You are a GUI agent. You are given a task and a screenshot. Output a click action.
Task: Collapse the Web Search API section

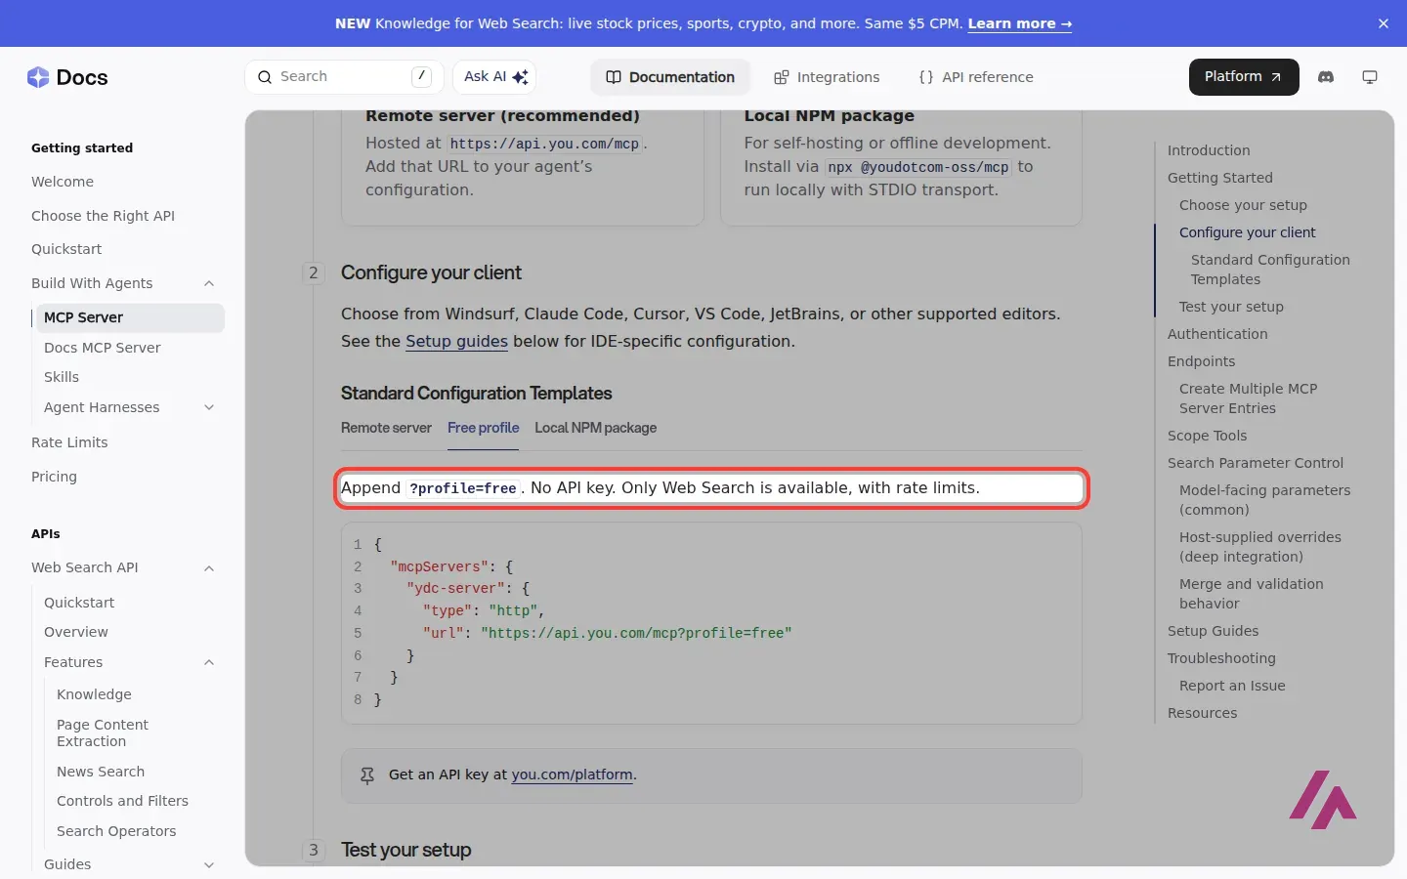tap(209, 567)
